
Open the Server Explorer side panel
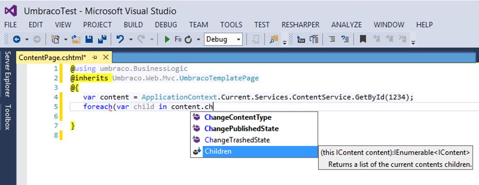pyautogui.click(x=8, y=74)
